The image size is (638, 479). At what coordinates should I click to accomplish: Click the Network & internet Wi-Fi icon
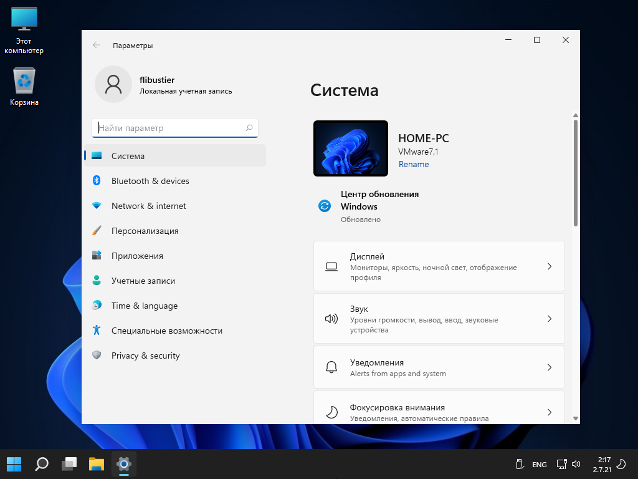pos(97,206)
